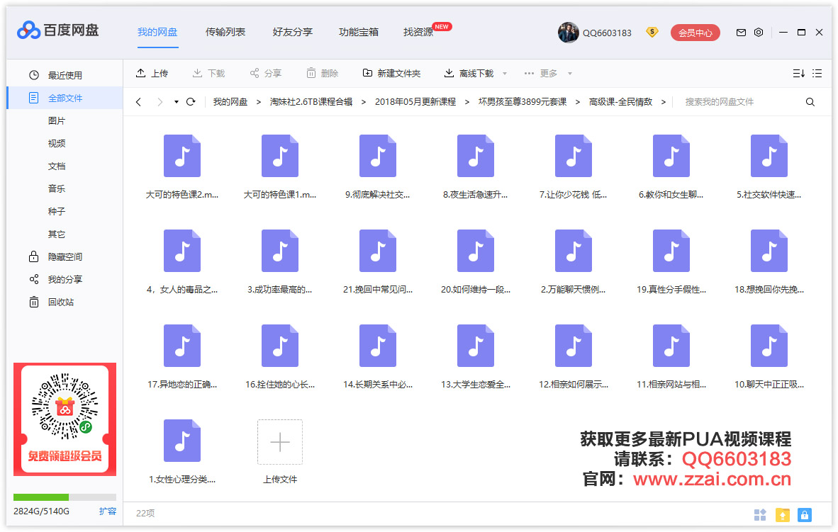Click the offline download button

click(x=469, y=73)
